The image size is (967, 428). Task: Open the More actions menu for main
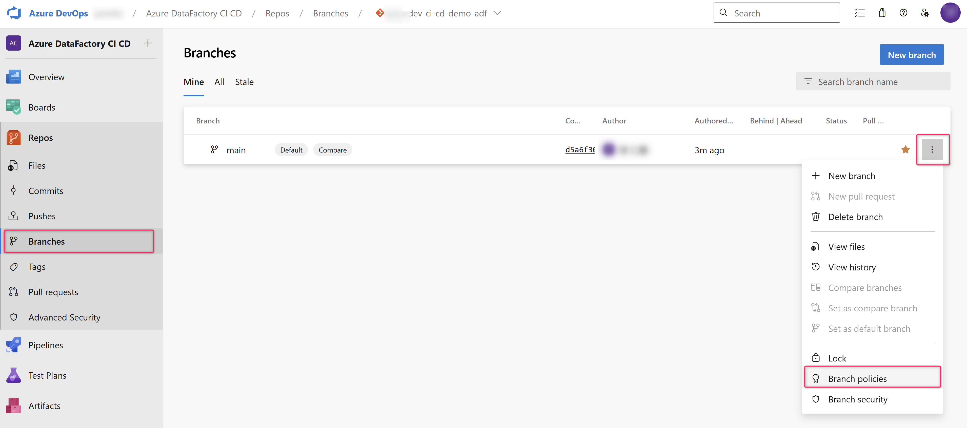932,150
